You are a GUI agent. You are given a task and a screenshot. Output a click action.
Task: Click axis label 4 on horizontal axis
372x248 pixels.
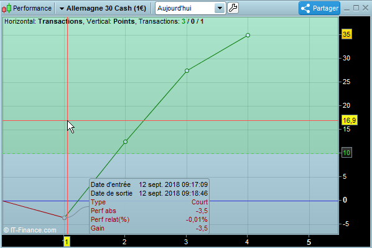tap(247, 242)
